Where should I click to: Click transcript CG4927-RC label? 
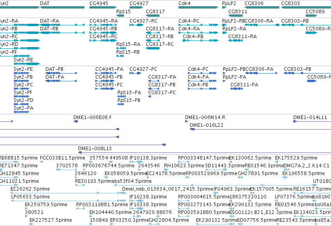coord(144,21)
